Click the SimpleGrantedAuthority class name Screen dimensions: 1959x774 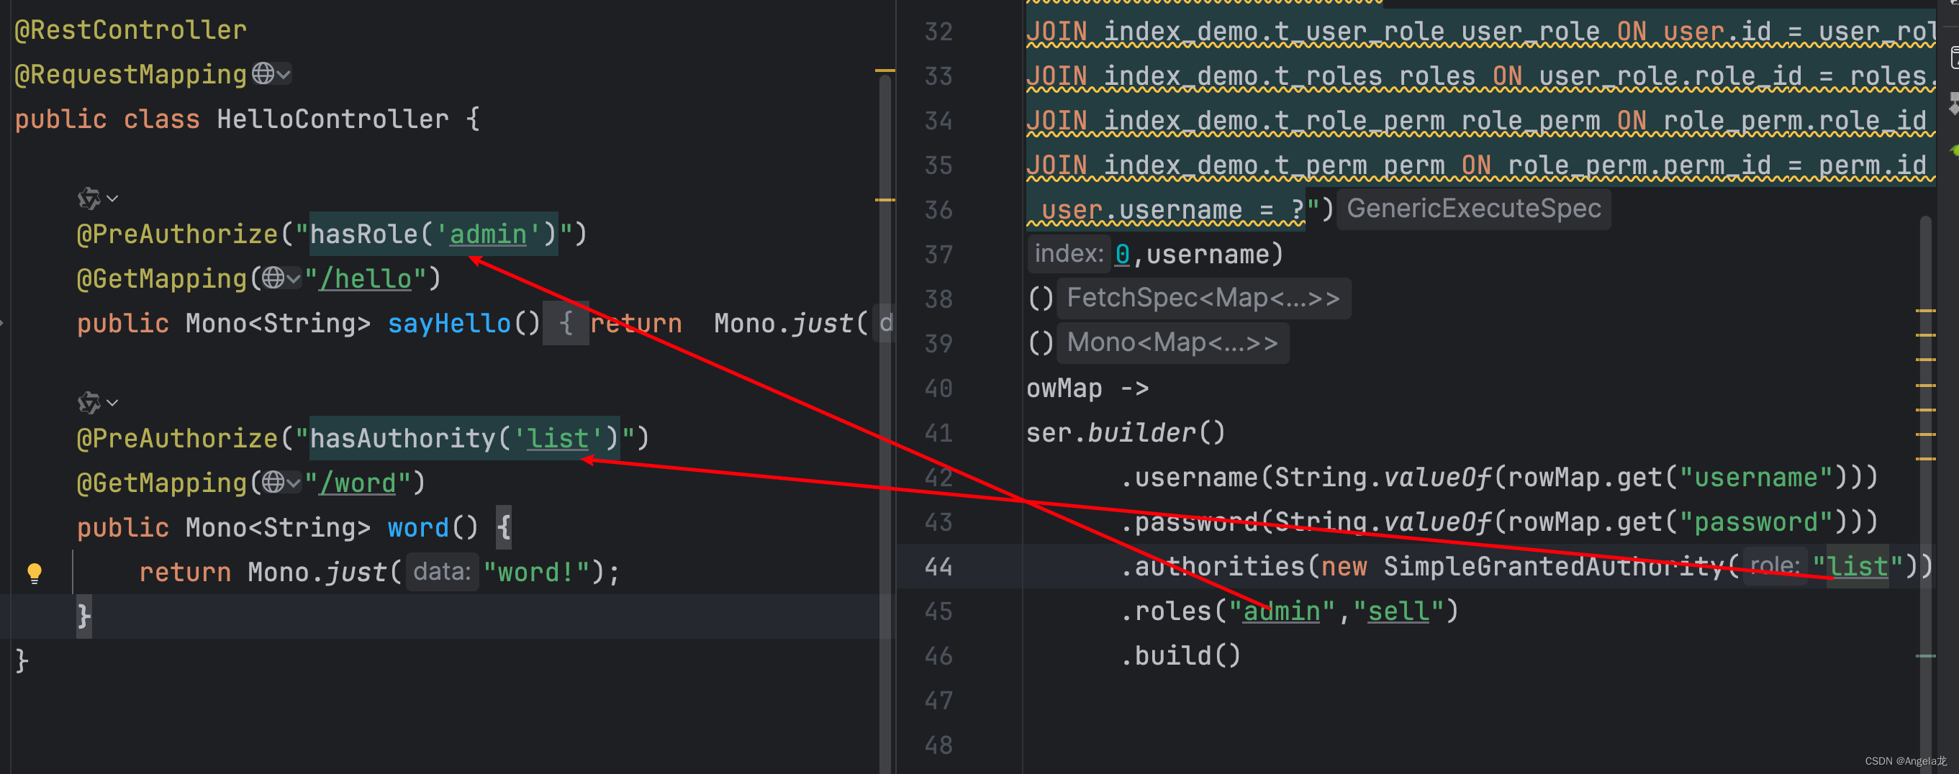point(1553,566)
